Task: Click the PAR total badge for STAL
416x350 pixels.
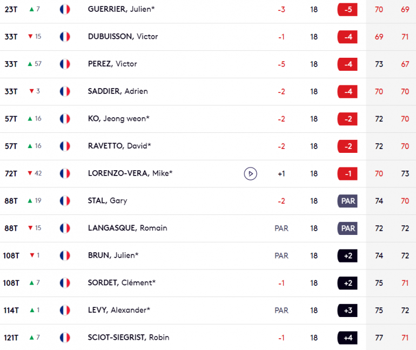Action: point(347,201)
